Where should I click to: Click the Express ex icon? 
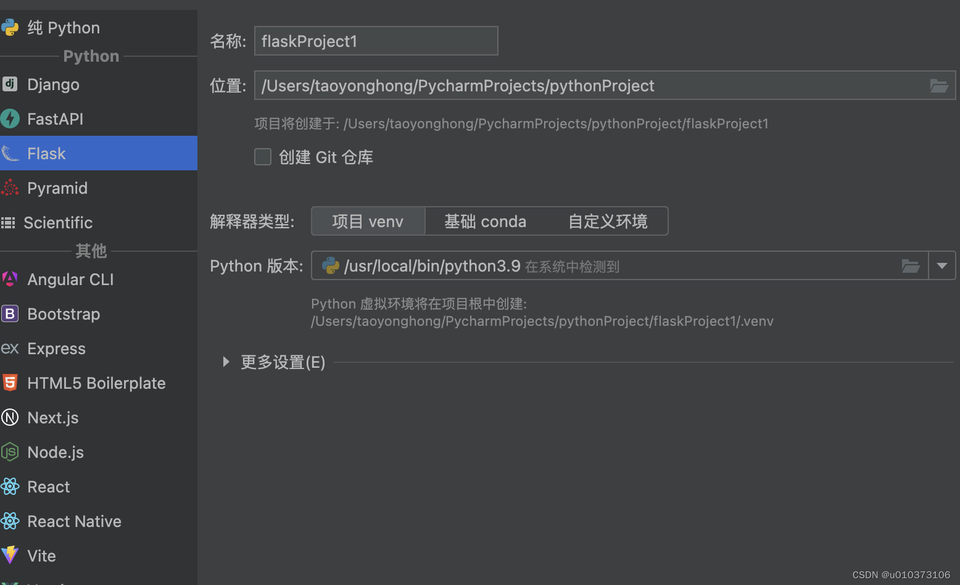(10, 349)
